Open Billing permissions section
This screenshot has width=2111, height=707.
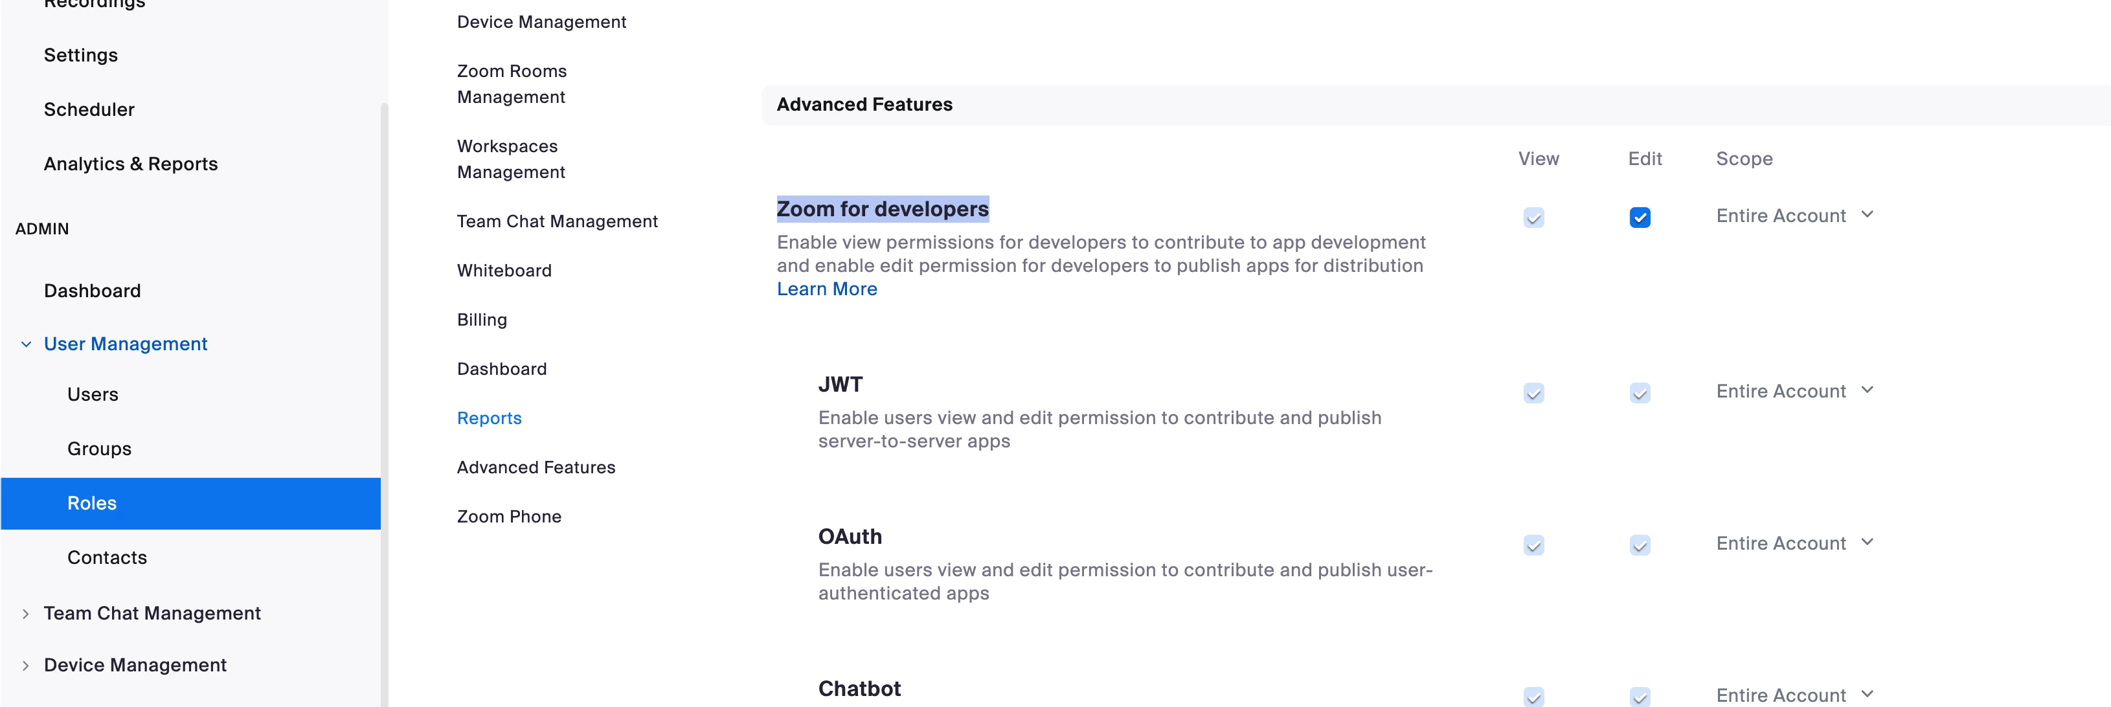[481, 319]
